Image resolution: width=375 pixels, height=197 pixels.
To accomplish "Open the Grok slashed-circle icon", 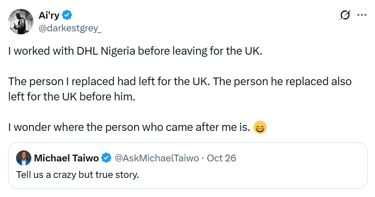I will pyautogui.click(x=345, y=15).
